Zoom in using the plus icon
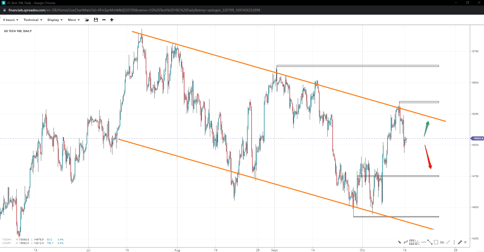The height and width of the screenshot is (252, 484). pyautogui.click(x=112, y=20)
